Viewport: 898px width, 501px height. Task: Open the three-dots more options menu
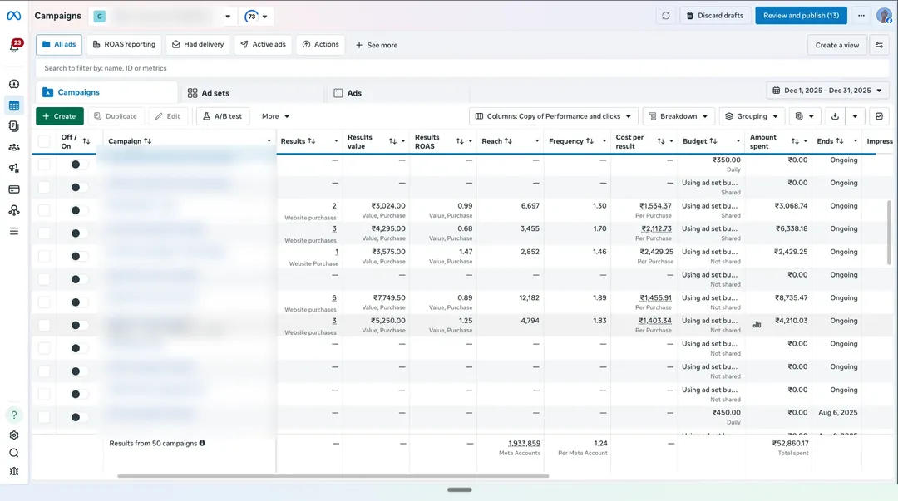(x=861, y=16)
